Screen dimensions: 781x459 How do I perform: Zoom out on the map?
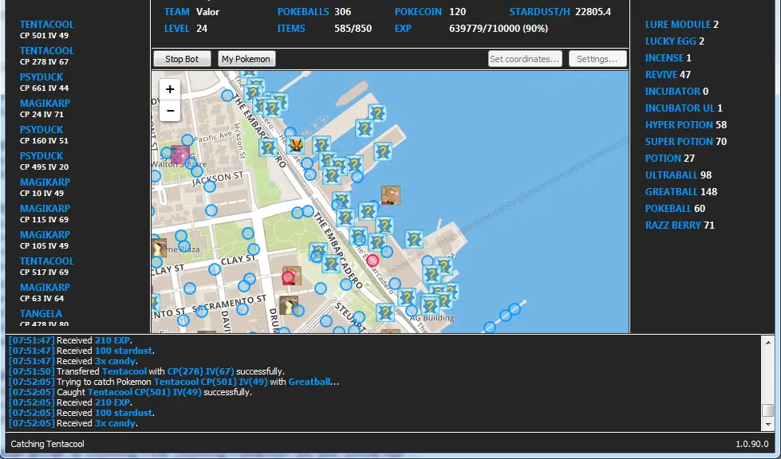(x=170, y=111)
